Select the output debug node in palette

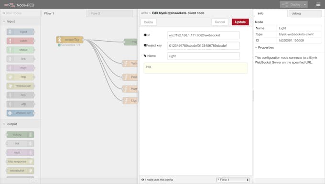[20, 135]
